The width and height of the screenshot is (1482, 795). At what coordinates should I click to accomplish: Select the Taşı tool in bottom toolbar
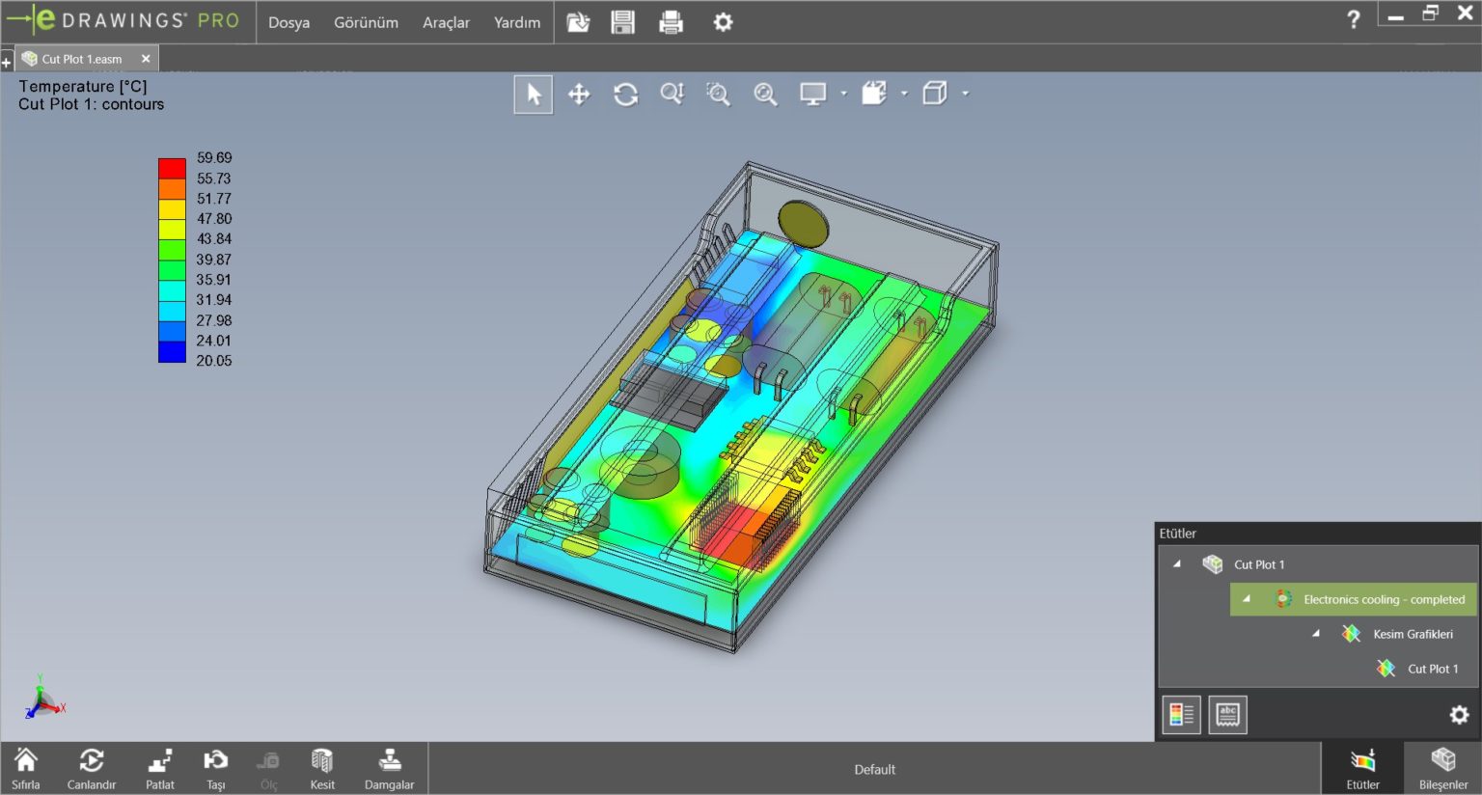point(215,767)
